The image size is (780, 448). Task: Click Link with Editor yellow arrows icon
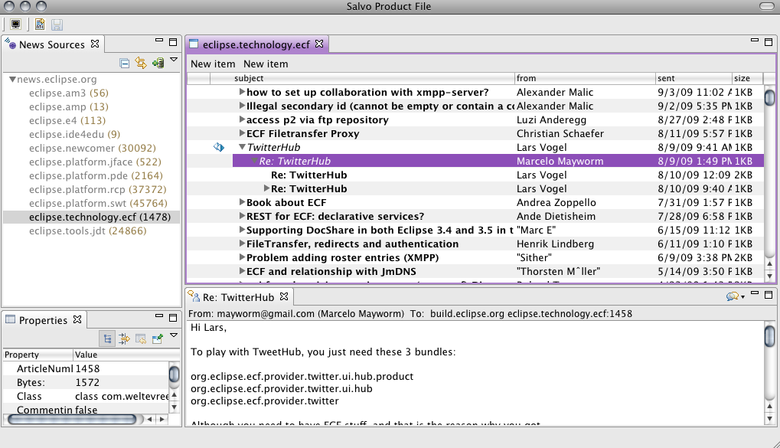pyautogui.click(x=141, y=63)
